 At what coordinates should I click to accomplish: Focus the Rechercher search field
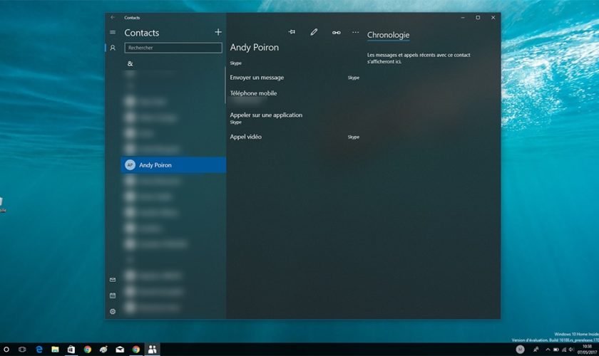click(x=173, y=48)
